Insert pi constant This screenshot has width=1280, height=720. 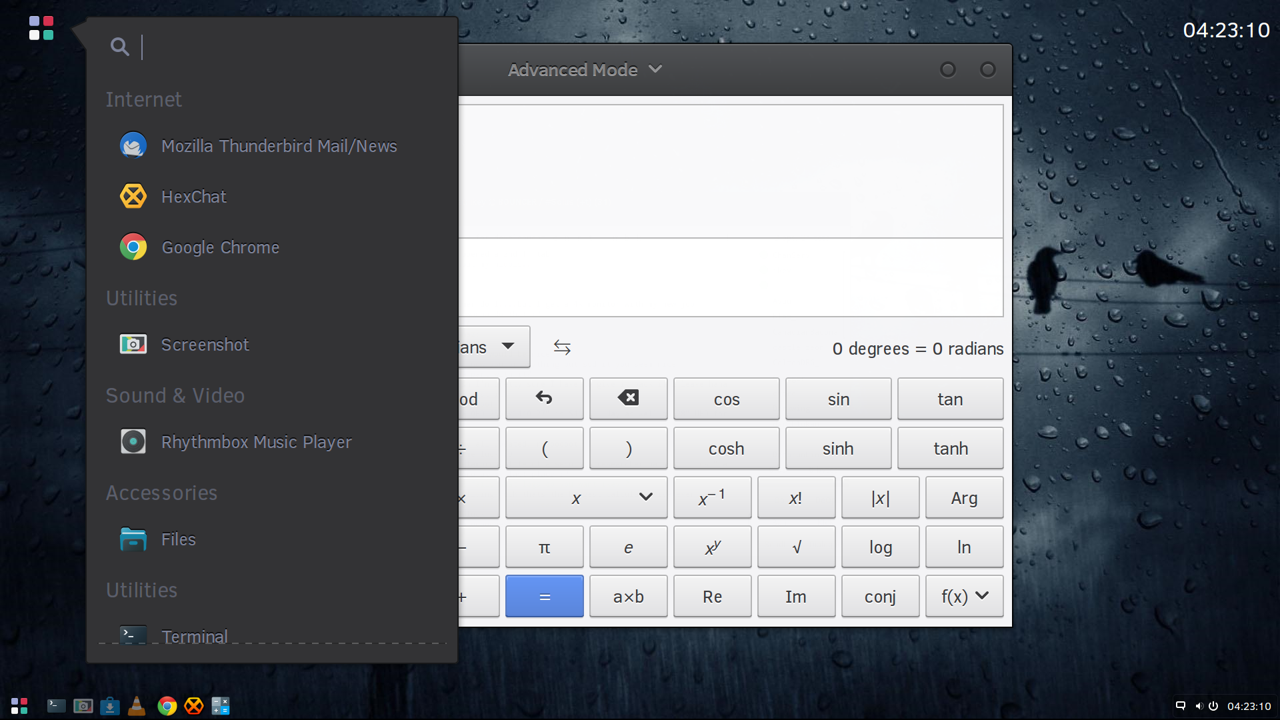(x=544, y=547)
